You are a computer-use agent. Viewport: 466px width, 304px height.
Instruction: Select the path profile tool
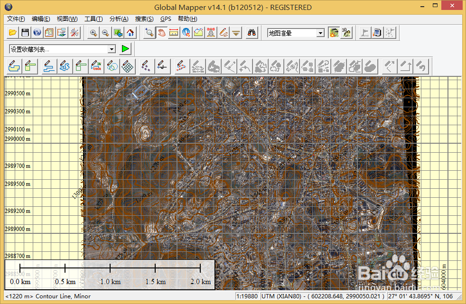[198, 33]
